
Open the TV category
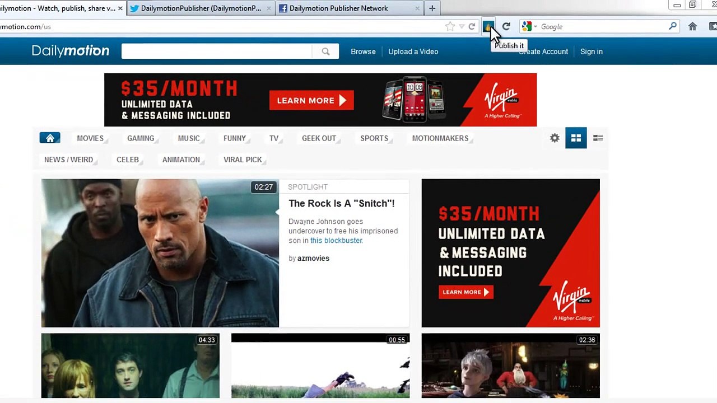point(274,138)
